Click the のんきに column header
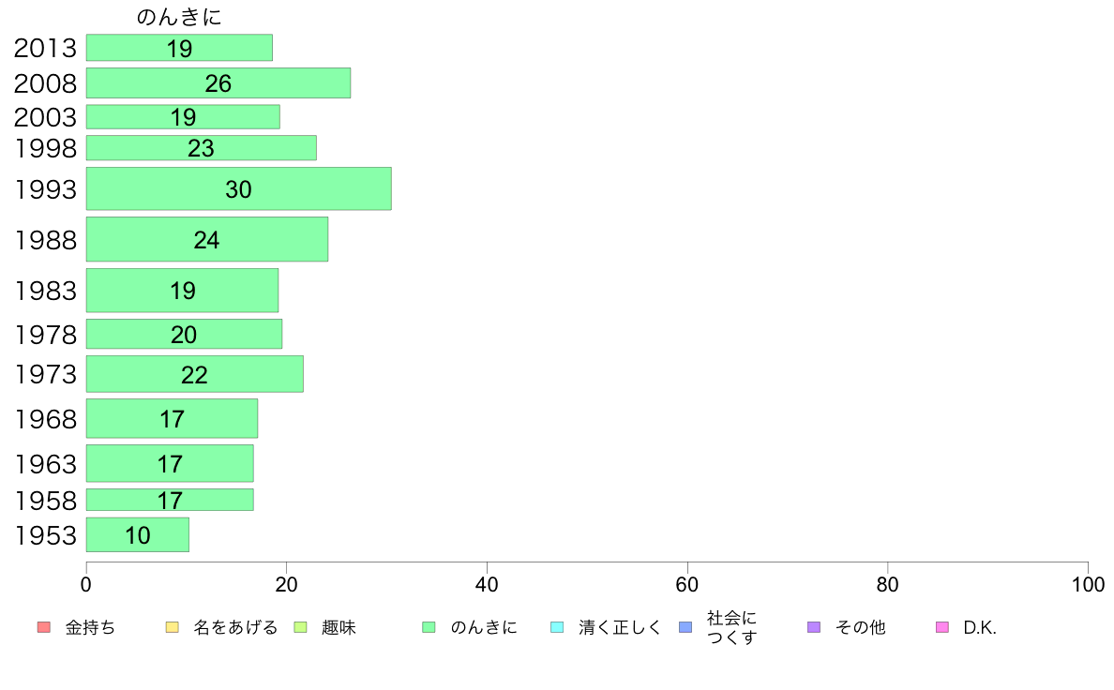 coord(179,17)
